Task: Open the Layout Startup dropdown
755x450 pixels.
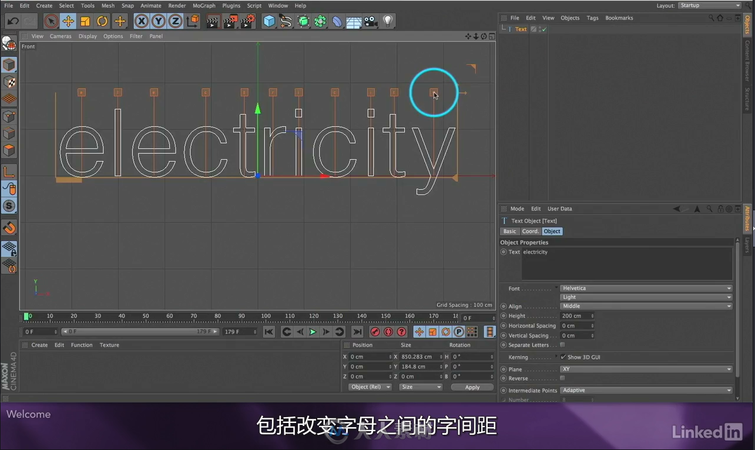Action: point(710,5)
